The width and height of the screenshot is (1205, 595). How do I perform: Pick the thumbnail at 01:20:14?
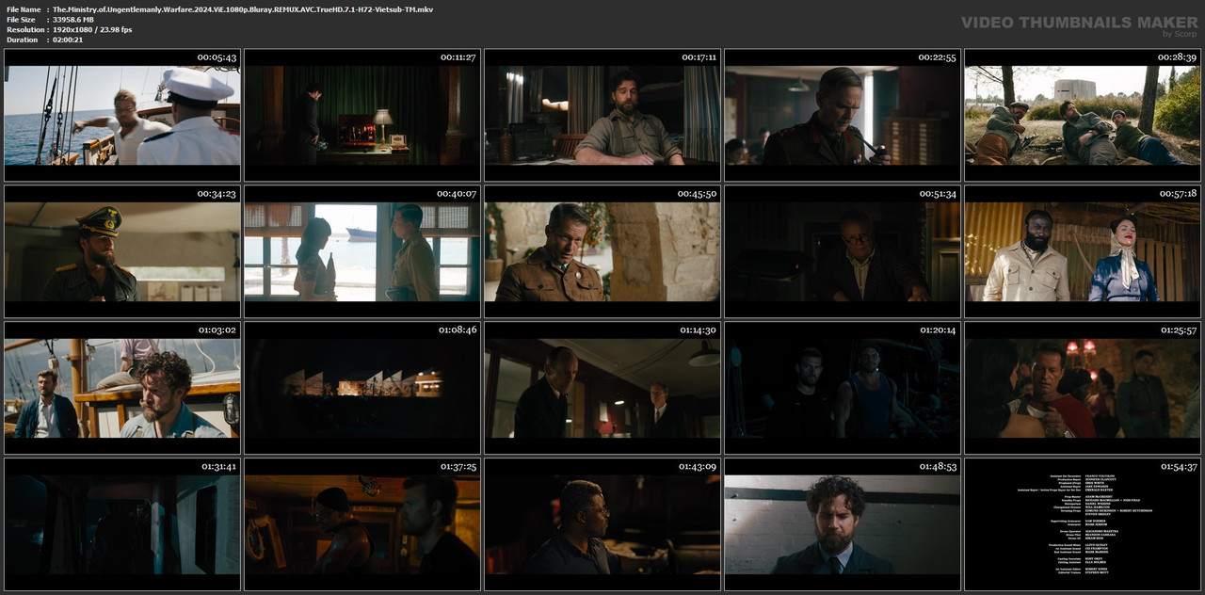(x=843, y=388)
